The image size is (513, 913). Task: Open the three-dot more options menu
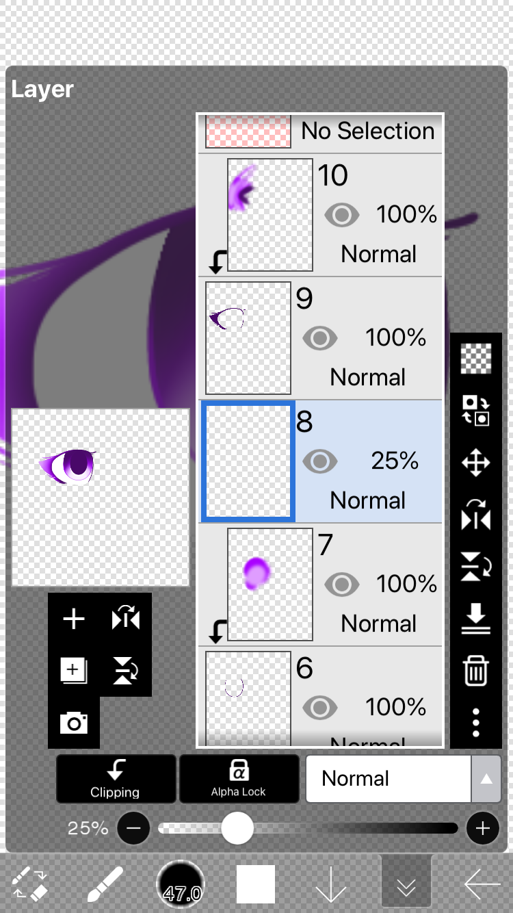pos(476,722)
